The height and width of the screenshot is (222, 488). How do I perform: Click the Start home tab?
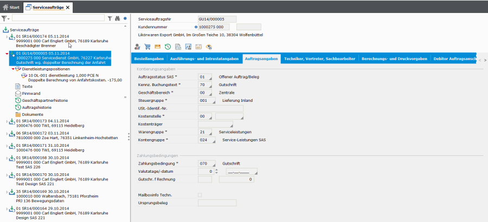click(11, 7)
